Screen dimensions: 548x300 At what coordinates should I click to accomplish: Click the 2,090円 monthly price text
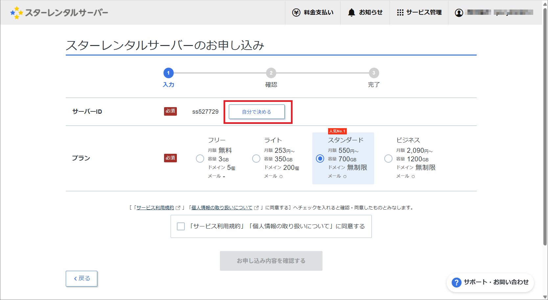click(x=419, y=150)
